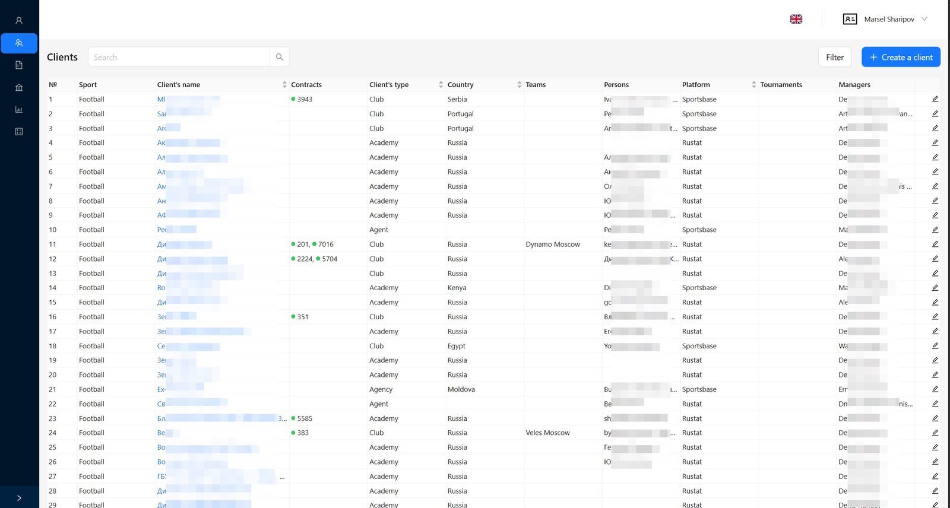Expand the left sidebar with the arrow
The width and height of the screenshot is (950, 508).
pyautogui.click(x=19, y=498)
